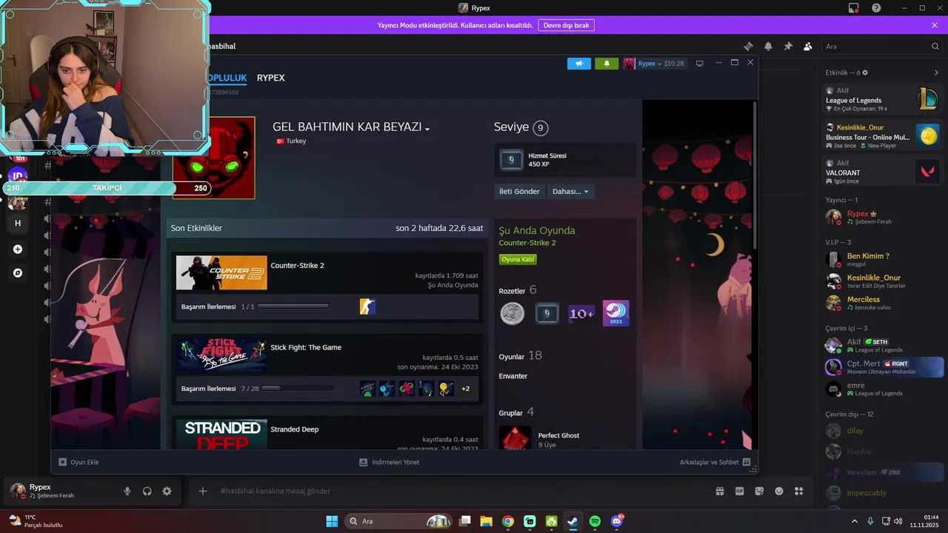Open the 10+ games badge
This screenshot has height=533, width=948.
point(581,313)
